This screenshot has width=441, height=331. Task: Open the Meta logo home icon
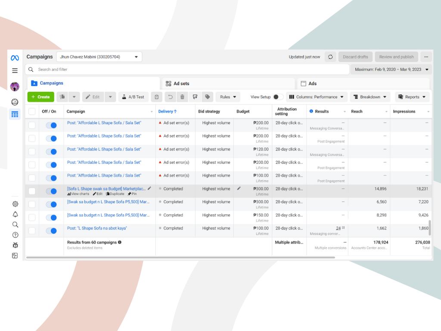tap(15, 58)
